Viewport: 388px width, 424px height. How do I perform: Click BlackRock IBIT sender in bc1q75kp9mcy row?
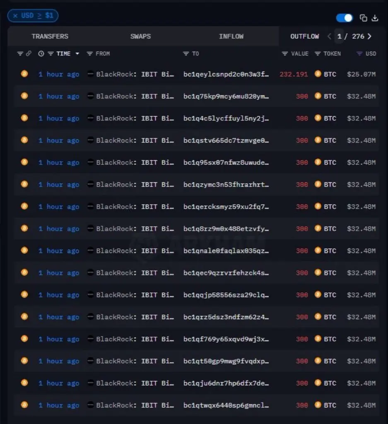135,96
